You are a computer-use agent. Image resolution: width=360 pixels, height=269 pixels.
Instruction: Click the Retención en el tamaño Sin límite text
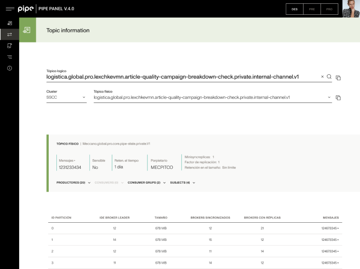[210, 167]
